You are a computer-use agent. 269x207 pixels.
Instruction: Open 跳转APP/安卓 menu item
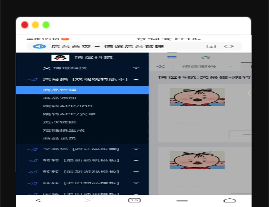pos(69,114)
